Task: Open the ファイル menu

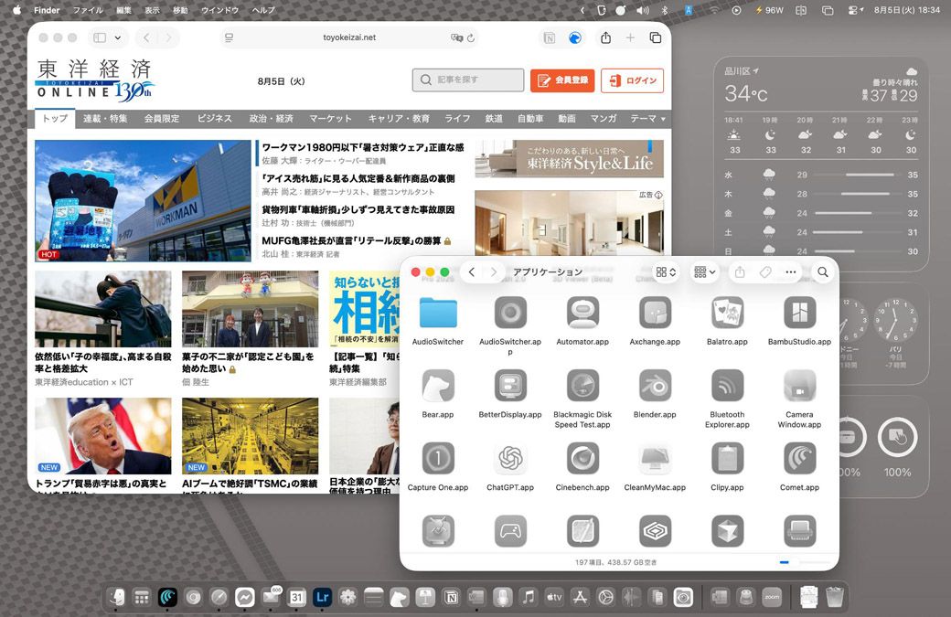Action: tap(88, 10)
